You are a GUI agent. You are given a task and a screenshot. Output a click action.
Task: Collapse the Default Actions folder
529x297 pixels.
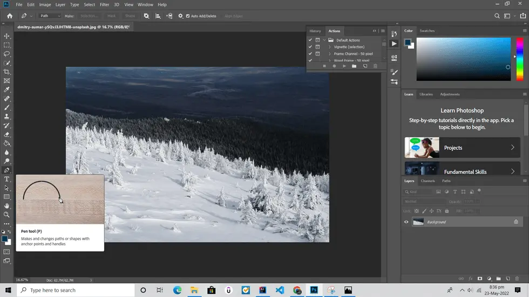[324, 40]
